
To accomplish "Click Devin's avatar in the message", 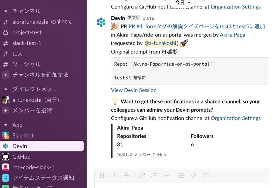I will point(101,22).
